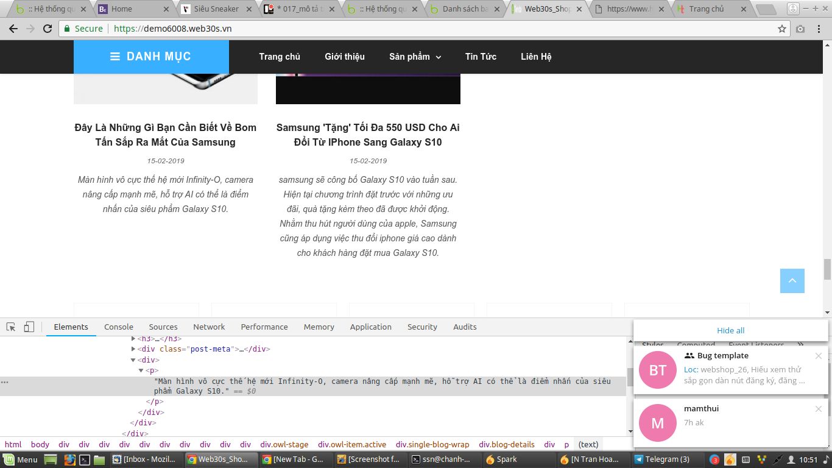Open the Bug template notification
Viewport: 832px width, 468px height.
pyautogui.click(x=731, y=370)
